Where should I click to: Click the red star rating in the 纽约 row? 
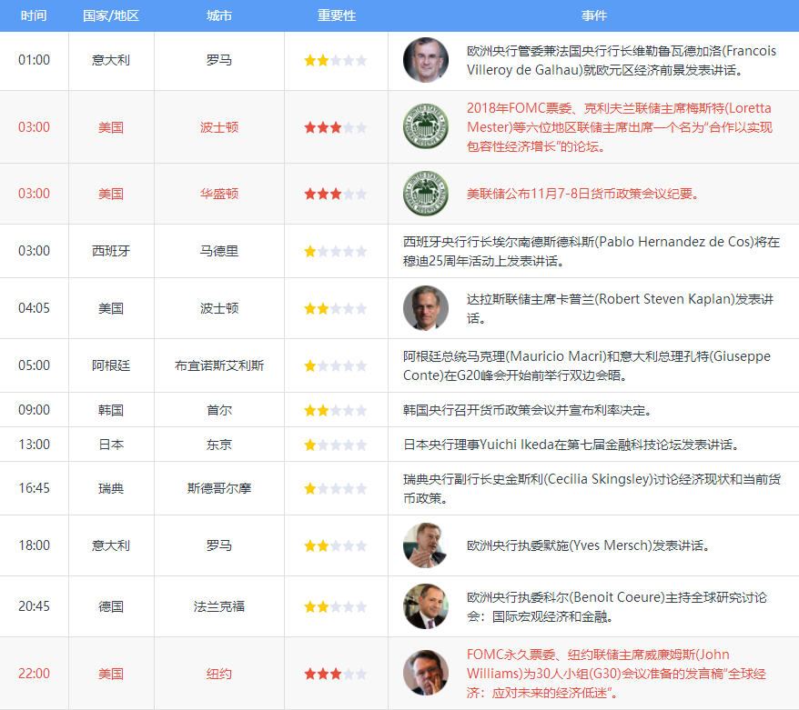pyautogui.click(x=335, y=674)
